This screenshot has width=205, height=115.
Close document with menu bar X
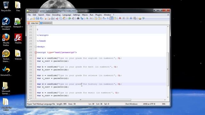(x=168, y=15)
